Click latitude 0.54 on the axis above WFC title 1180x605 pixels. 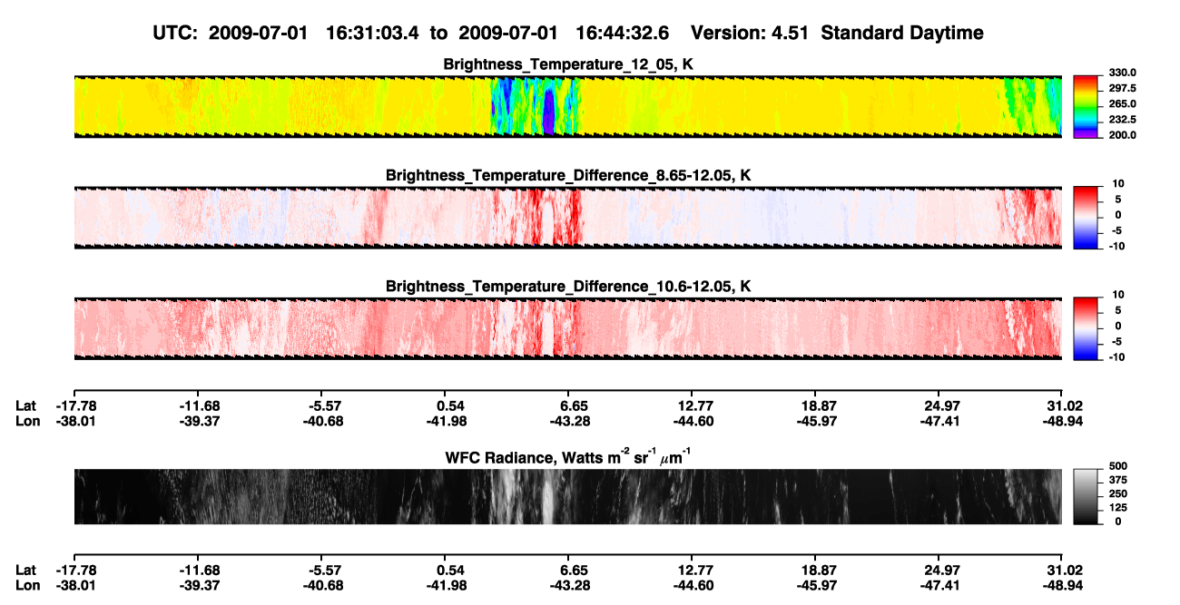click(x=450, y=405)
